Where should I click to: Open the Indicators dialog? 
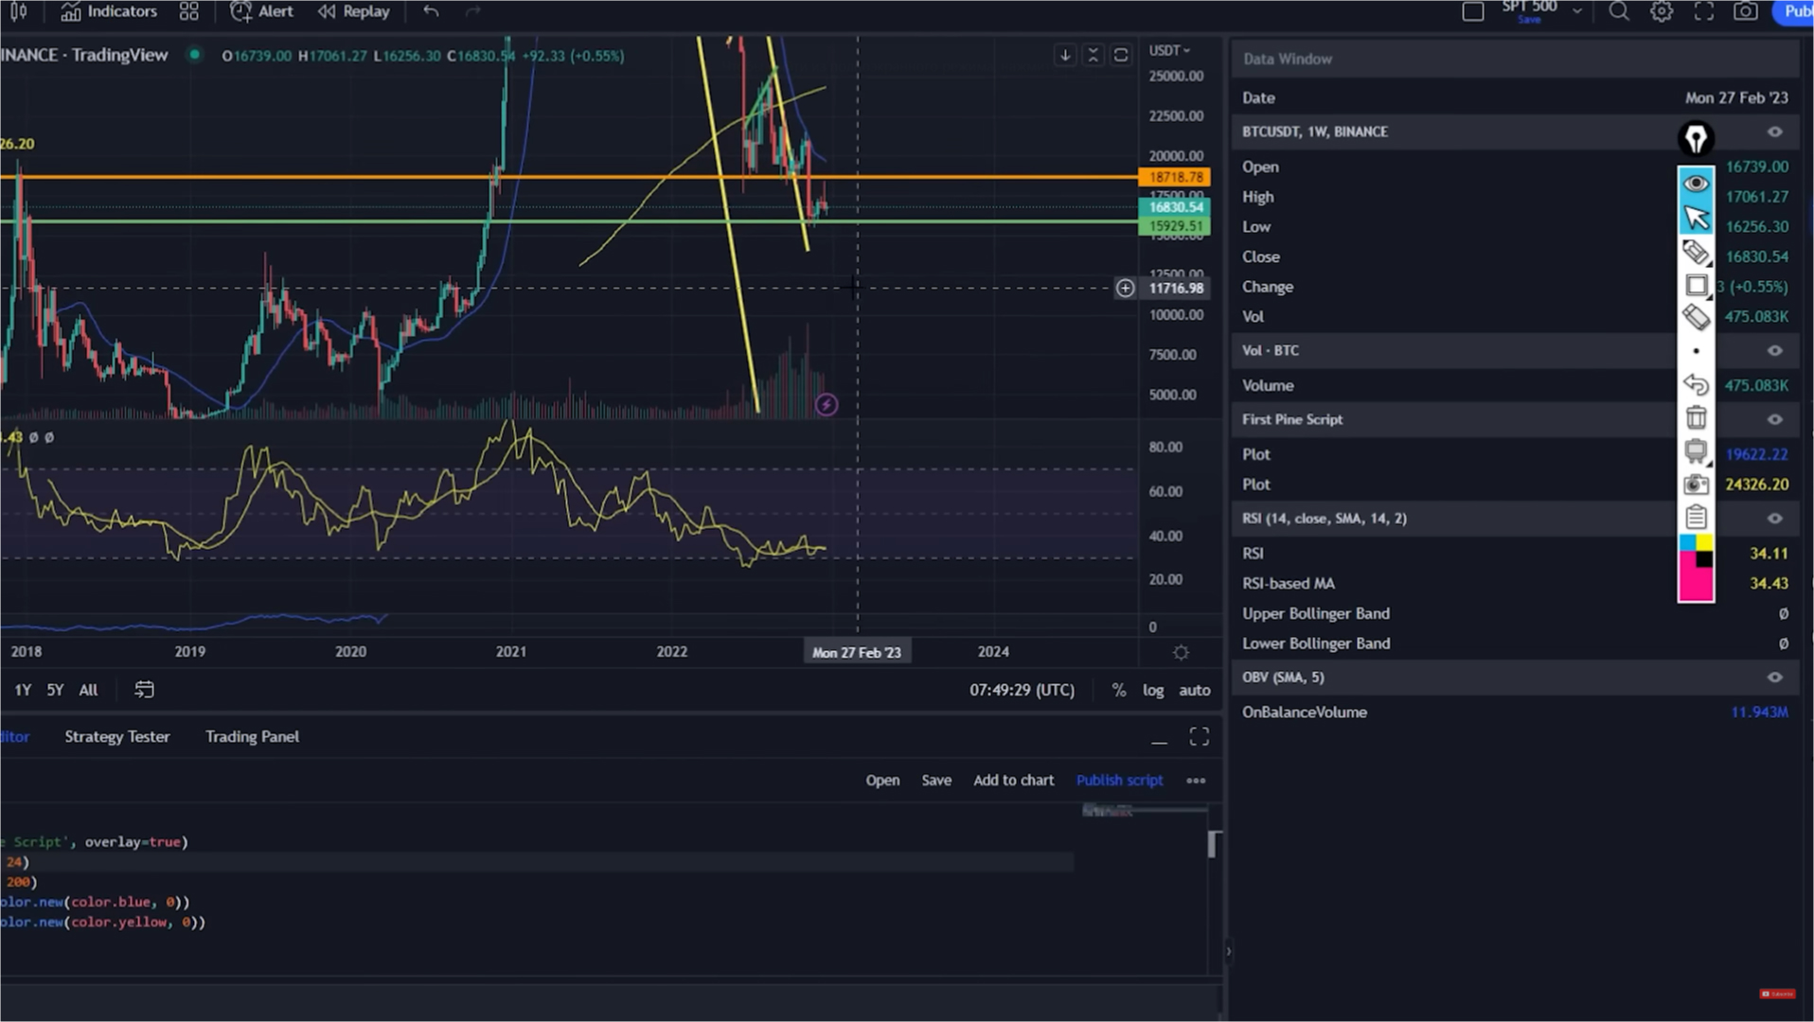click(109, 11)
